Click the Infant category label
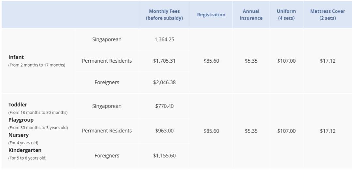 (16, 57)
